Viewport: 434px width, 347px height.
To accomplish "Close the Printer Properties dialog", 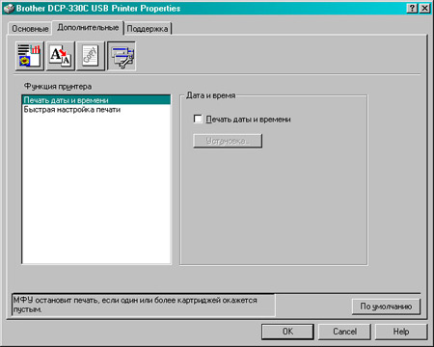I will pyautogui.click(x=424, y=8).
